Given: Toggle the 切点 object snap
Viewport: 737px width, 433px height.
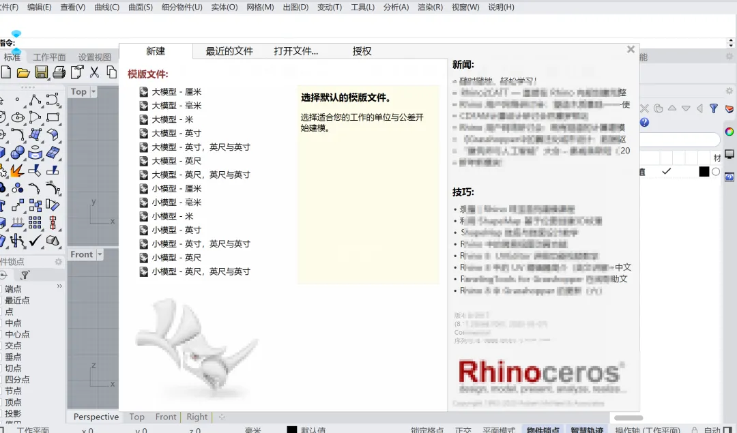Looking at the screenshot, I should [13, 368].
